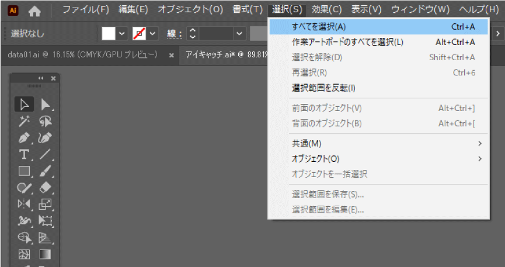Pick the Gradient tool

(x=46, y=255)
